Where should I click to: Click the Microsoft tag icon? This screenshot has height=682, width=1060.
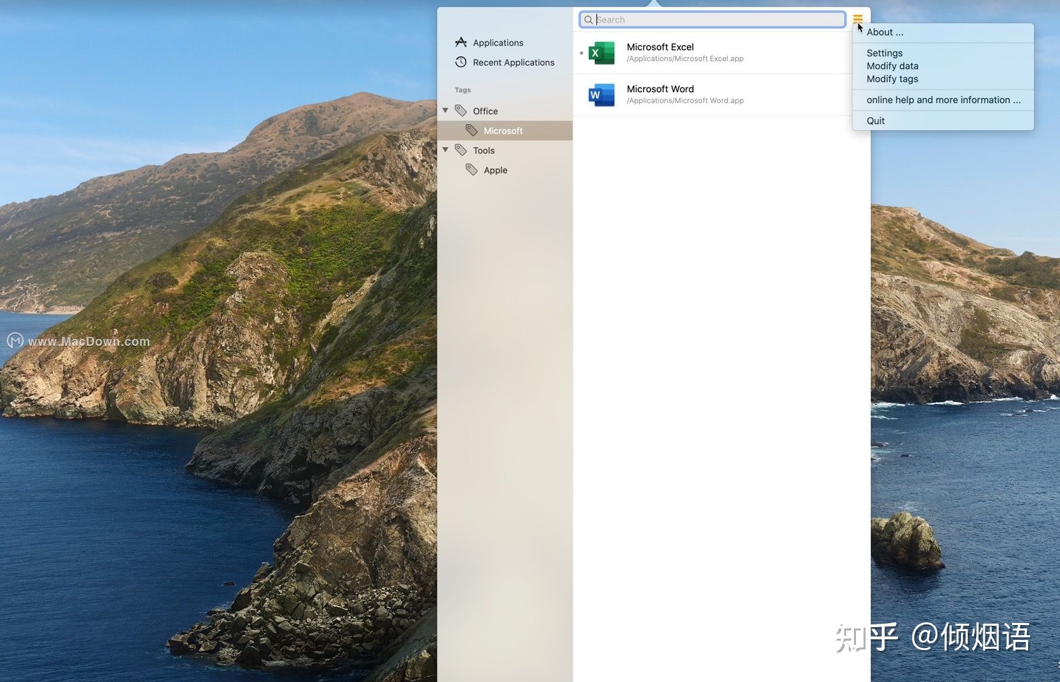[x=472, y=130]
